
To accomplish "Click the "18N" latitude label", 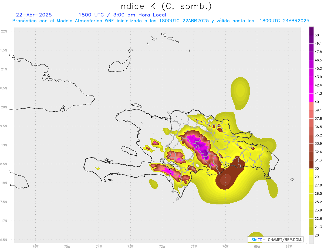I will (4, 183).
